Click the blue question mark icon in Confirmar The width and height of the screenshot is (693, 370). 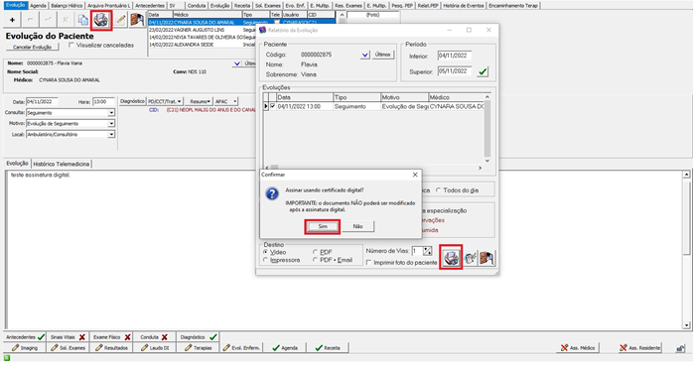[272, 193]
